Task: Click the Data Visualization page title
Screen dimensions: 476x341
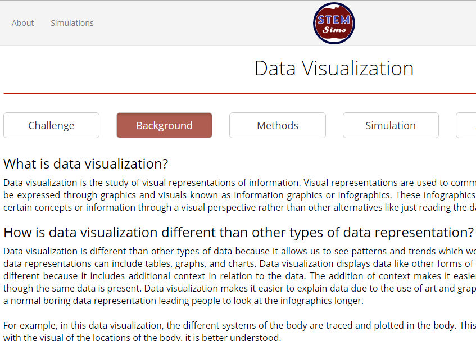Action: (334, 69)
